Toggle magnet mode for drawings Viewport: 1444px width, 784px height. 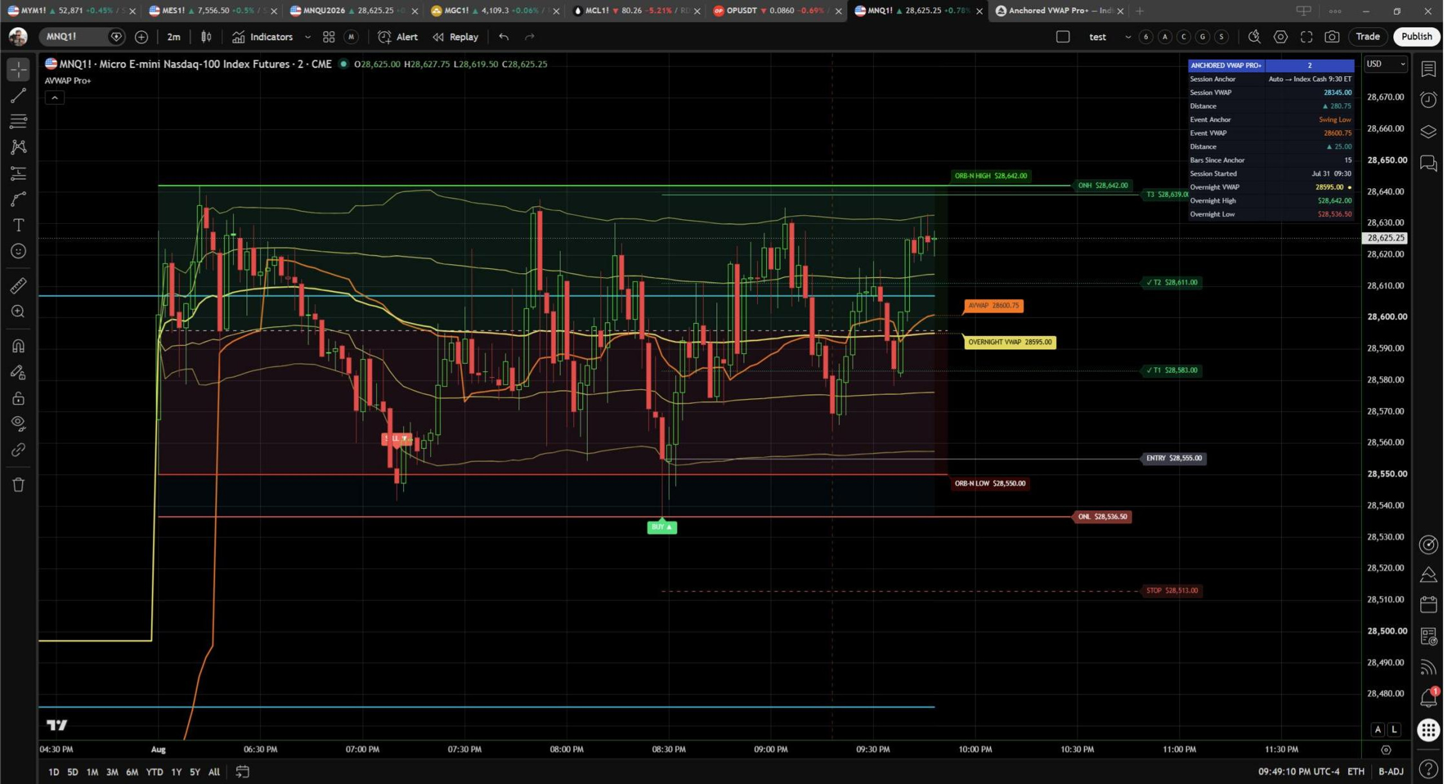click(18, 346)
